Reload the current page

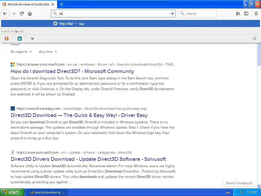(x=22, y=14)
